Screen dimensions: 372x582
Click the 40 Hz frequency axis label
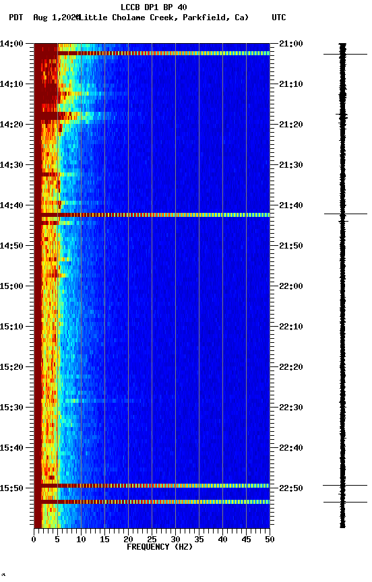pos(222,540)
